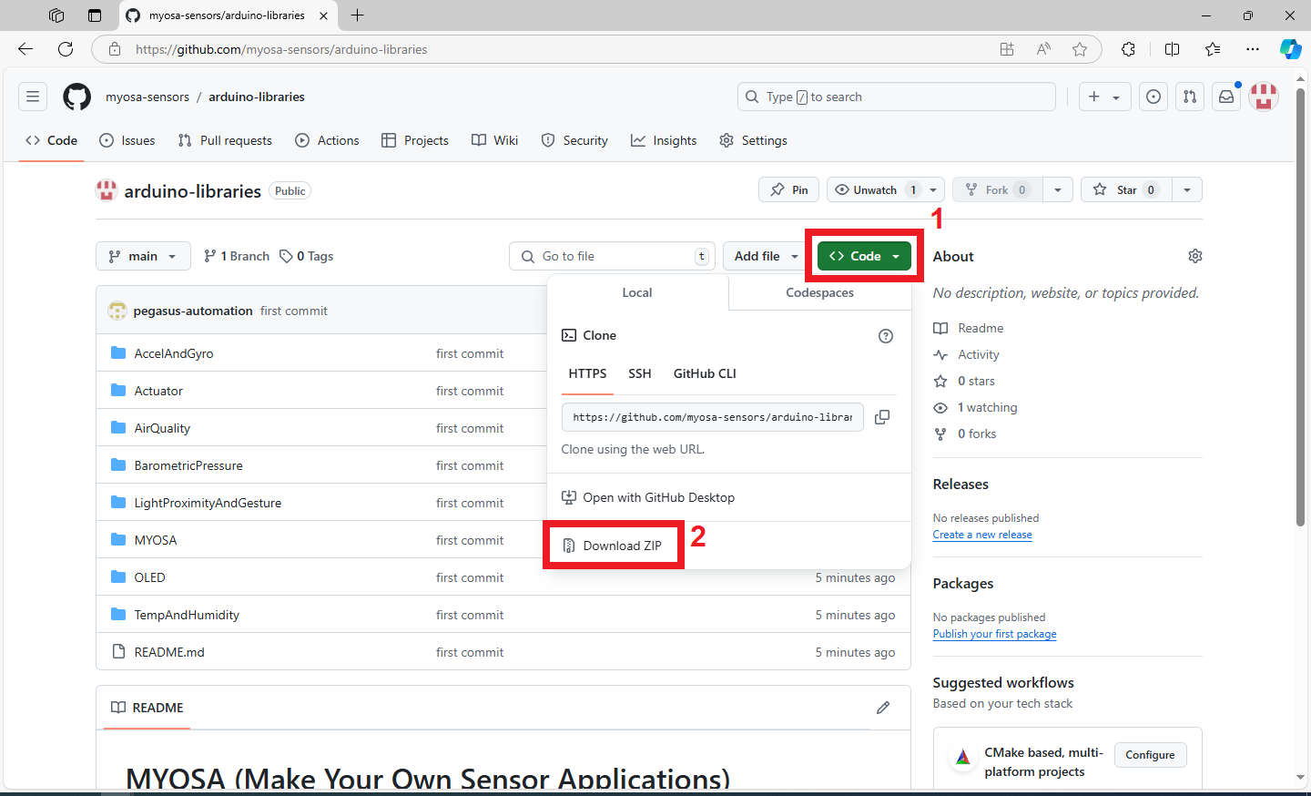Viewport: 1311px width, 796px height.
Task: Open the create new plus dropdown
Action: [x=1105, y=97]
